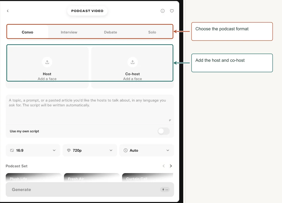
Task: Open the 16:9 aspect ratio dropdown
Action: coord(33,150)
